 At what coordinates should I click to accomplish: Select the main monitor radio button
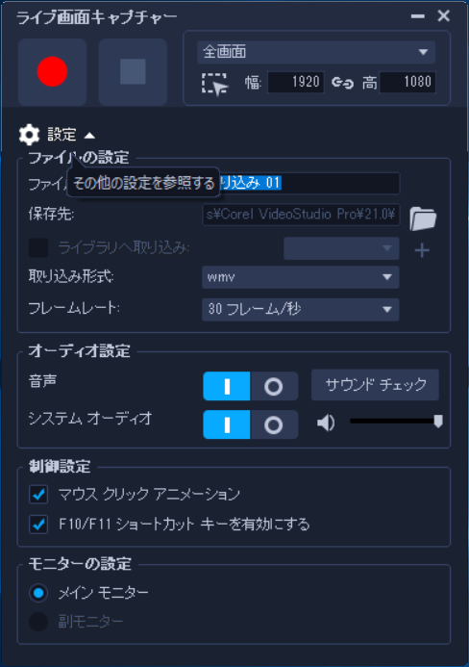(x=38, y=593)
